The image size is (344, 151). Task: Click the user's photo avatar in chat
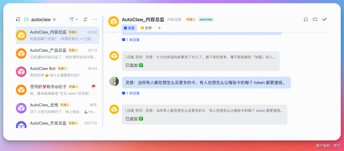coord(114,81)
